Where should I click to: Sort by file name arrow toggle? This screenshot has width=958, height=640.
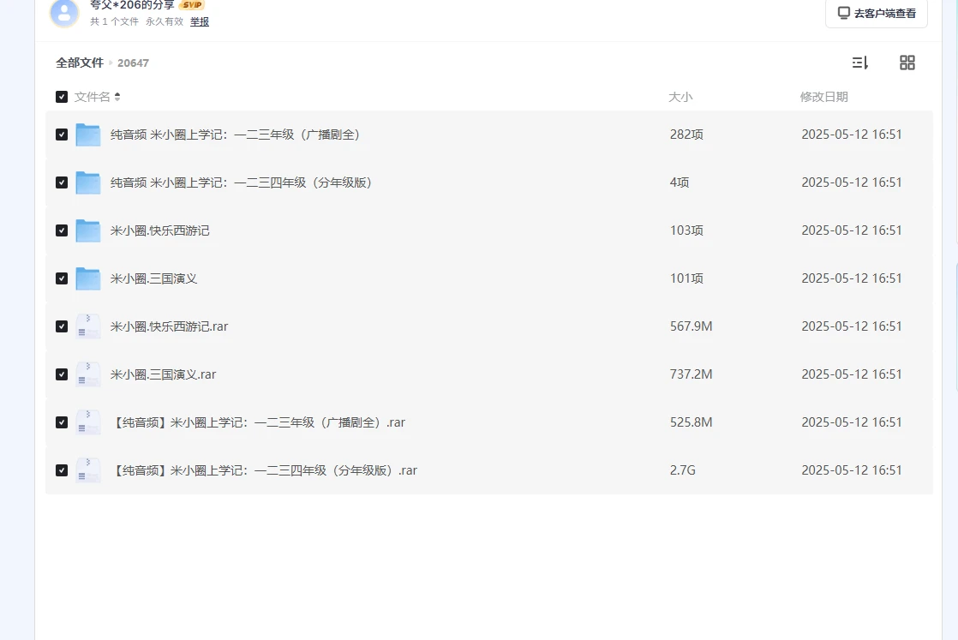point(117,97)
